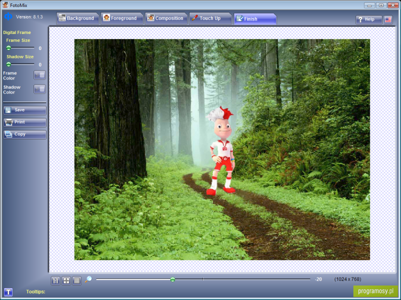
Task: Pick a Shadow Color swatch
Action: (40, 89)
